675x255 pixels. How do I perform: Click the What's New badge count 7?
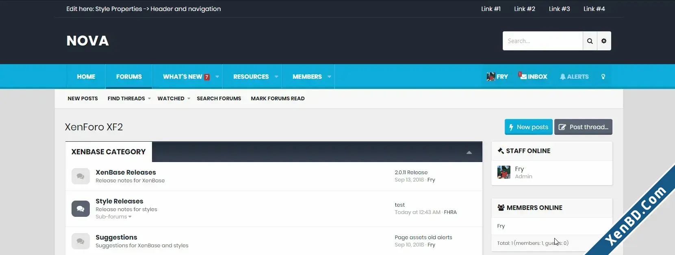click(x=207, y=77)
